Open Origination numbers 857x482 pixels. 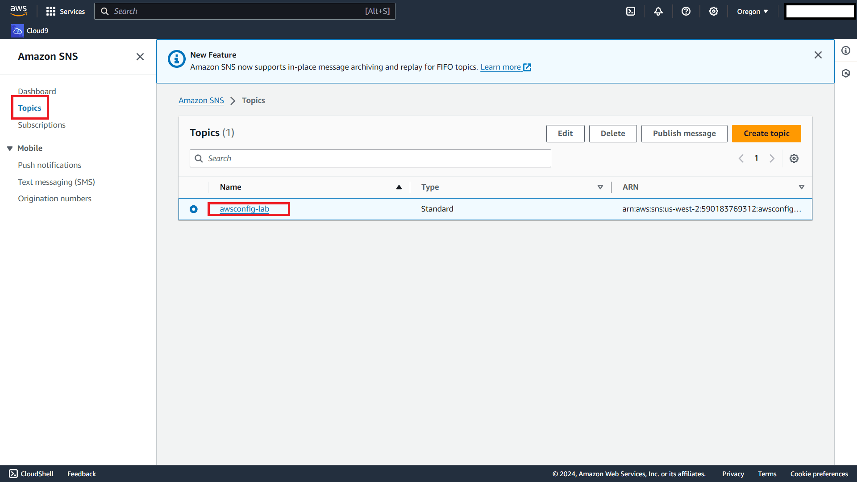tap(54, 199)
